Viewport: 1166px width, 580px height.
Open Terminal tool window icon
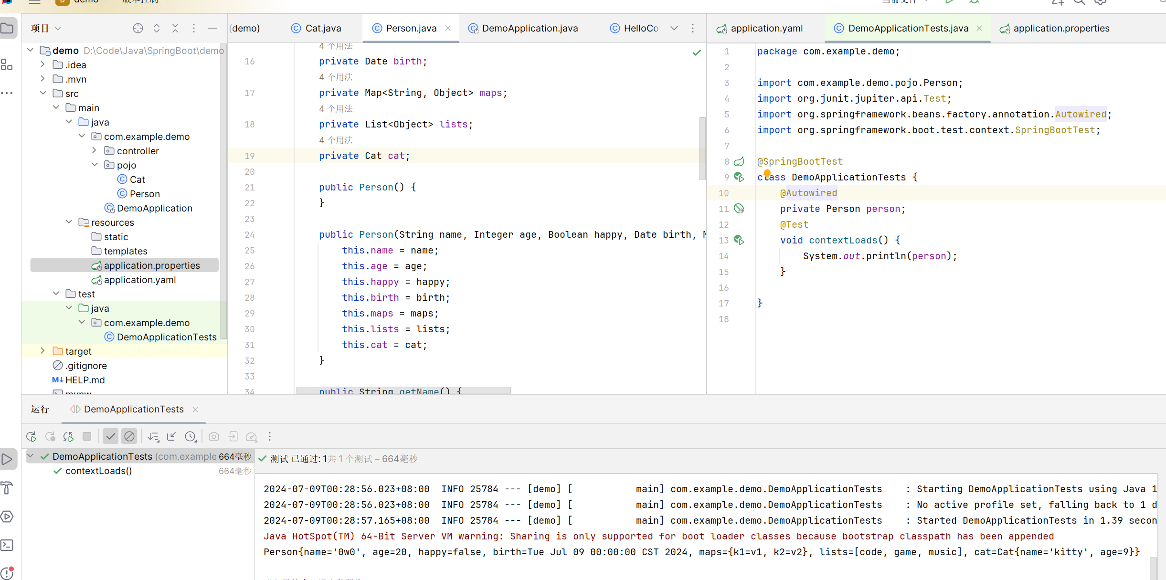pos(7,545)
